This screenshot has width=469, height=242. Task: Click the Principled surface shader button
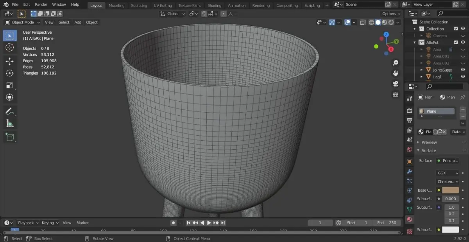click(x=448, y=161)
